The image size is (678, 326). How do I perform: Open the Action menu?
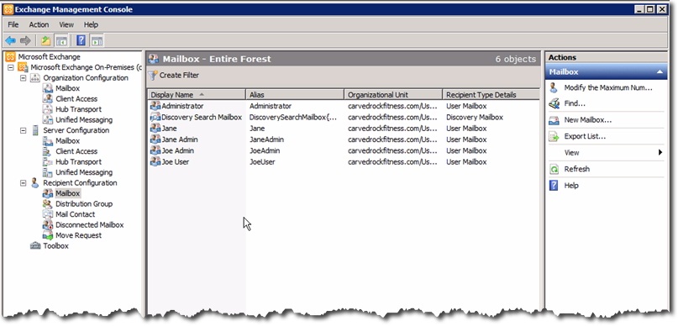pyautogui.click(x=39, y=24)
